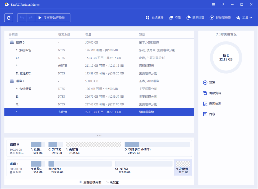Open the hamburger menu in title bar

click(x=213, y=4)
